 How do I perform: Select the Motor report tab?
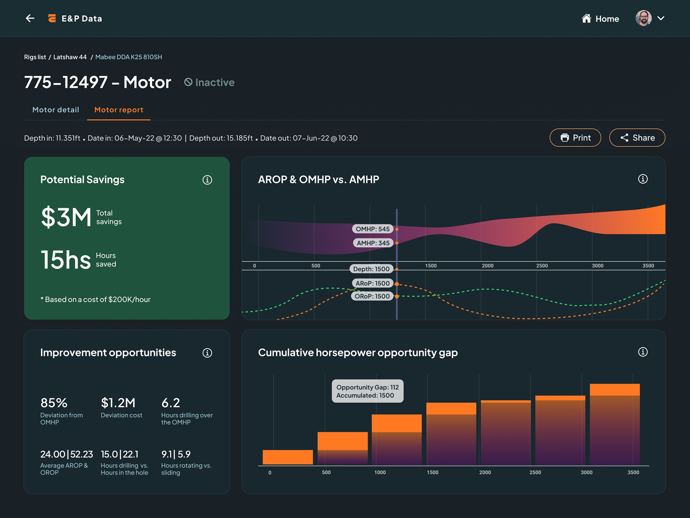(x=119, y=110)
